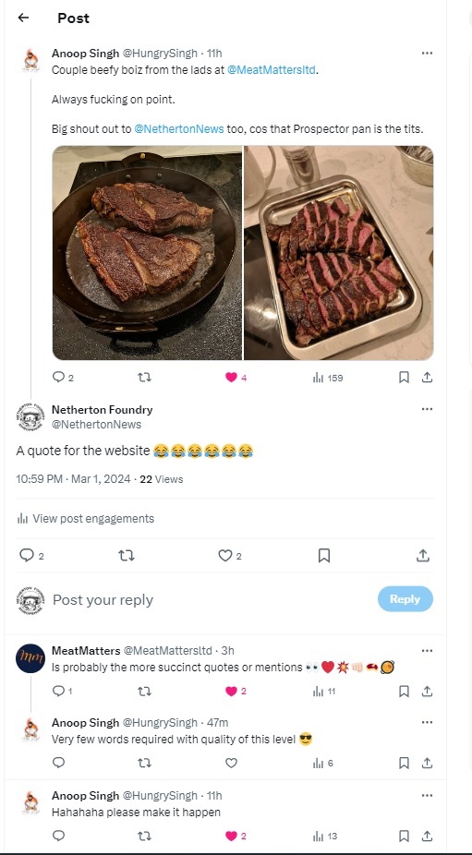
Task: Bookmark the MeatMatters reply
Action: pyautogui.click(x=404, y=692)
